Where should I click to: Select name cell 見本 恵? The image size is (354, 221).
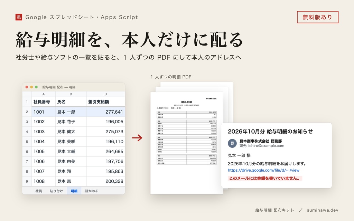[71, 181]
